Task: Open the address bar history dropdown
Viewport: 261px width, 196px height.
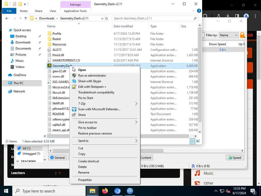Action: pos(102,18)
